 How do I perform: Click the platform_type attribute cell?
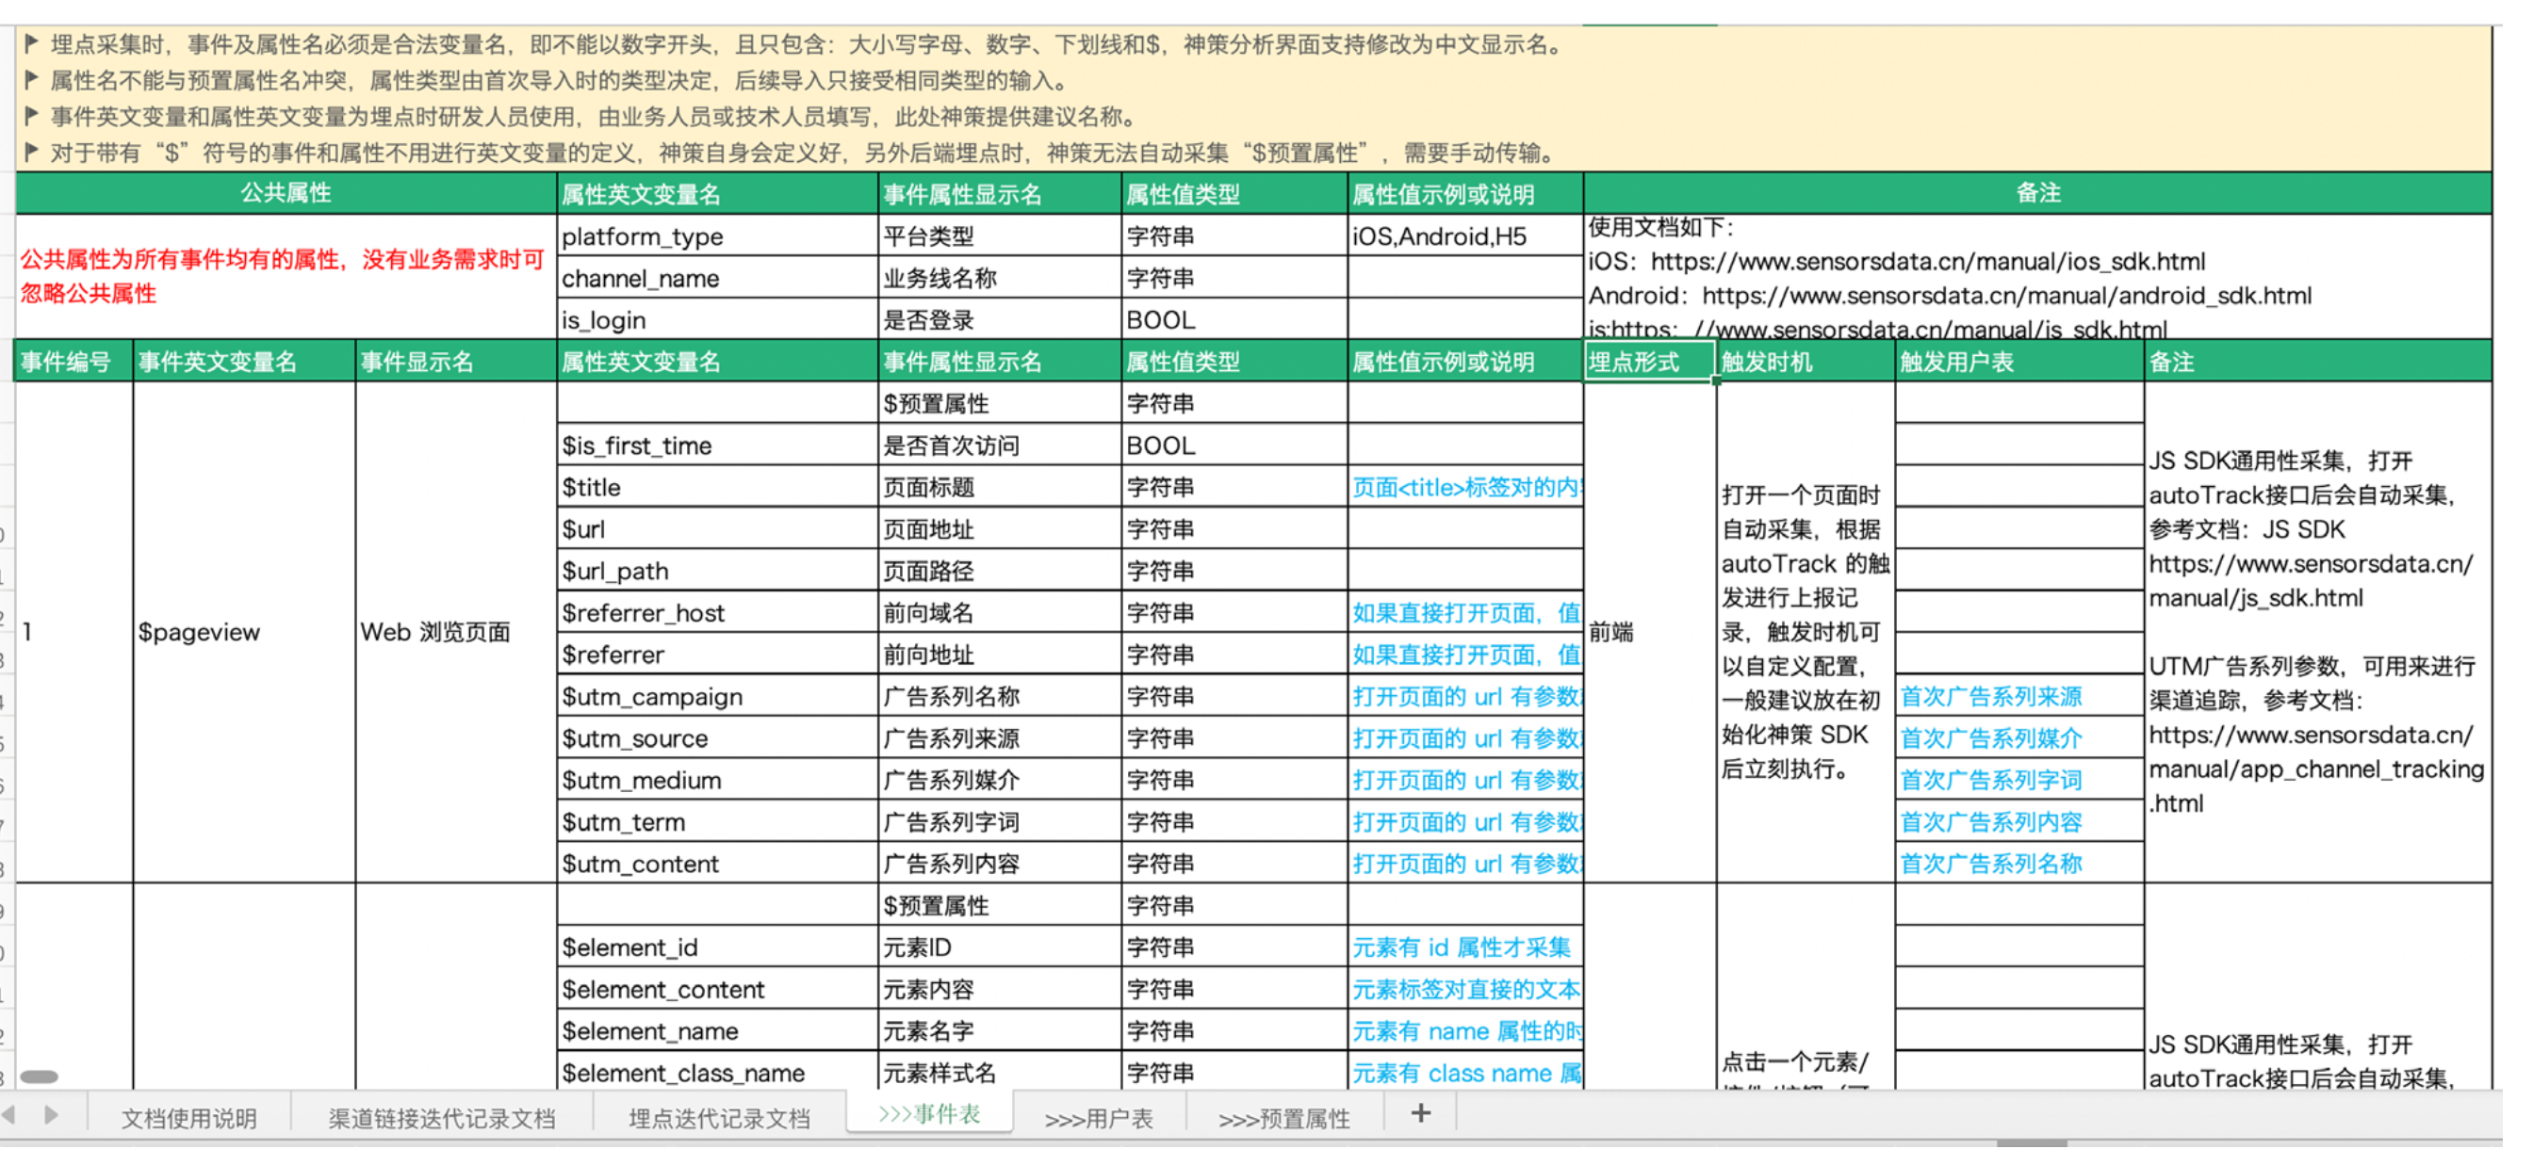(716, 237)
